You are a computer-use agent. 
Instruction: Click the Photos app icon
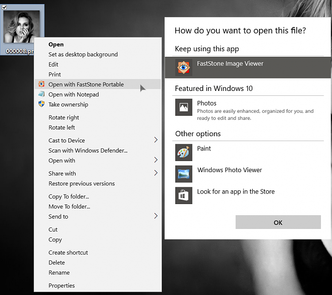coord(184,107)
